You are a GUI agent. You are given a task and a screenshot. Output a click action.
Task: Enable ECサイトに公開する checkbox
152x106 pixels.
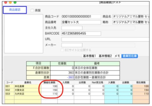(62, 50)
